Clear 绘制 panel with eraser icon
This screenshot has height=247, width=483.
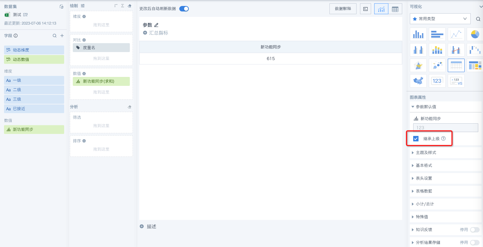(x=129, y=6)
